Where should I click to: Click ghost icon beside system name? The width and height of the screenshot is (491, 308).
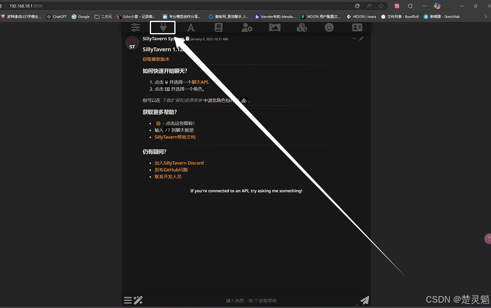[187, 38]
